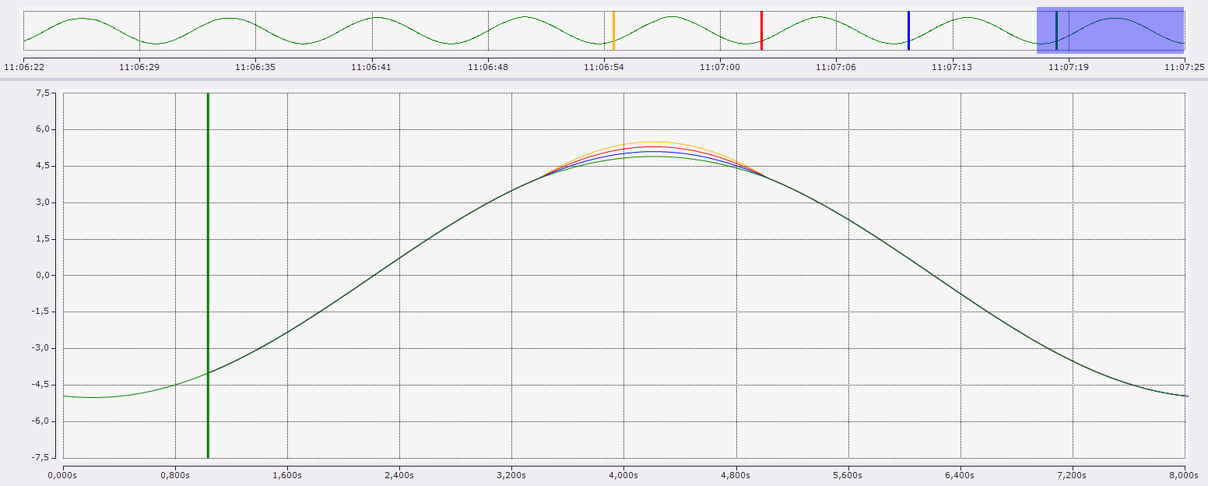
Task: Select the red marker in the overview strip
Action: point(761,30)
